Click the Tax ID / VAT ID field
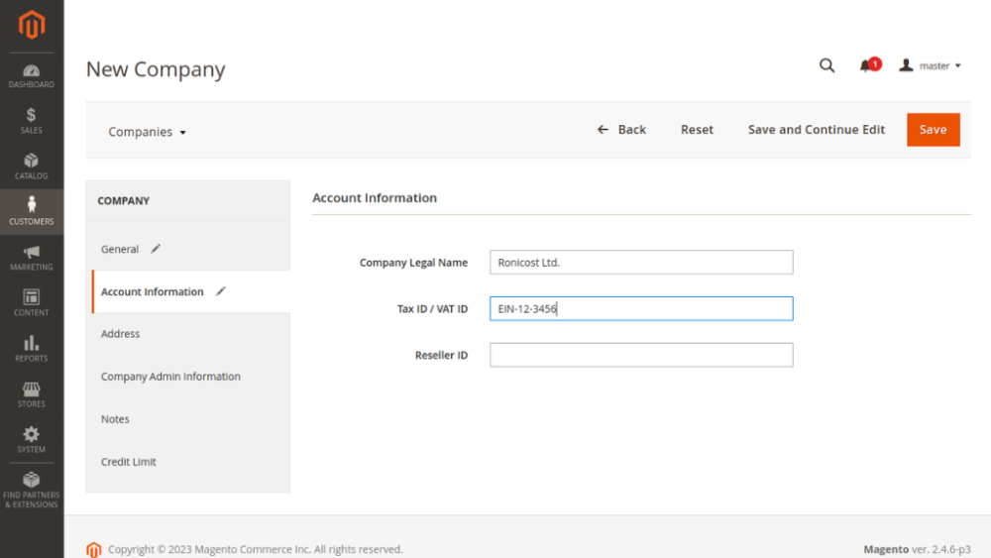Viewport: 991px width, 558px height. click(641, 308)
